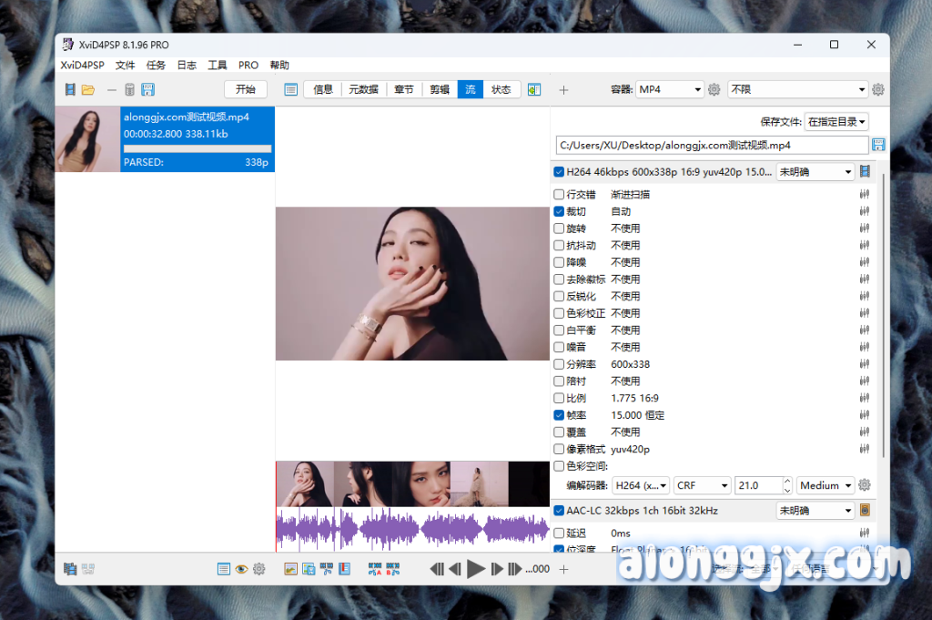Click the set marker A icon
932x620 pixels.
tap(374, 569)
